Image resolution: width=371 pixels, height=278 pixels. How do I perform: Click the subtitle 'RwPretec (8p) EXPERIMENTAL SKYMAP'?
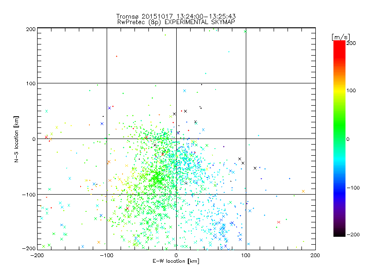176,22
